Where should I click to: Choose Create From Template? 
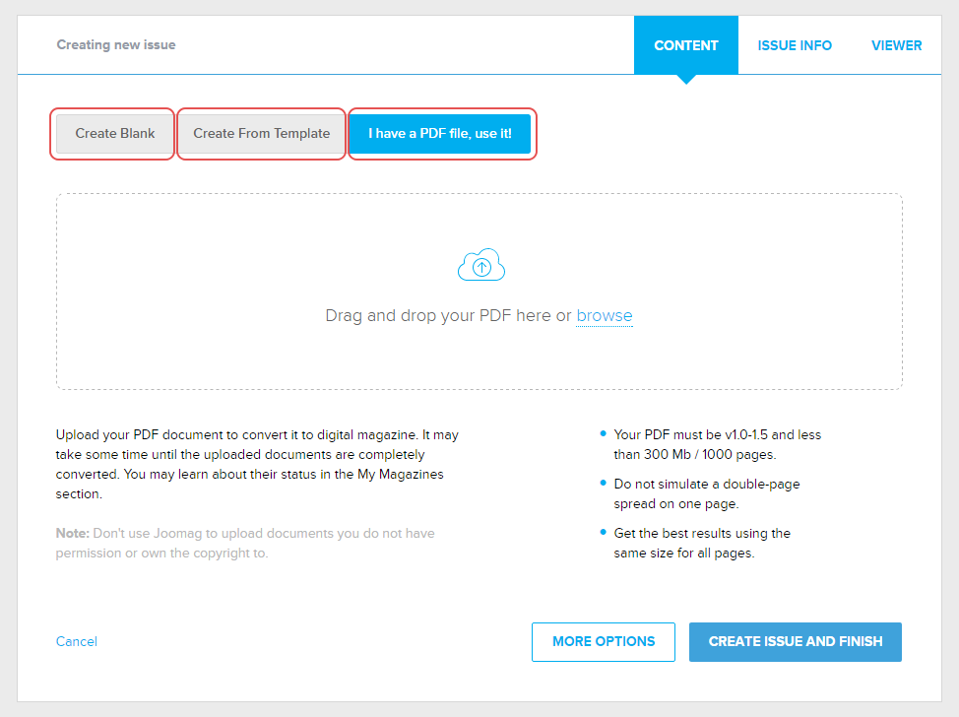[261, 134]
